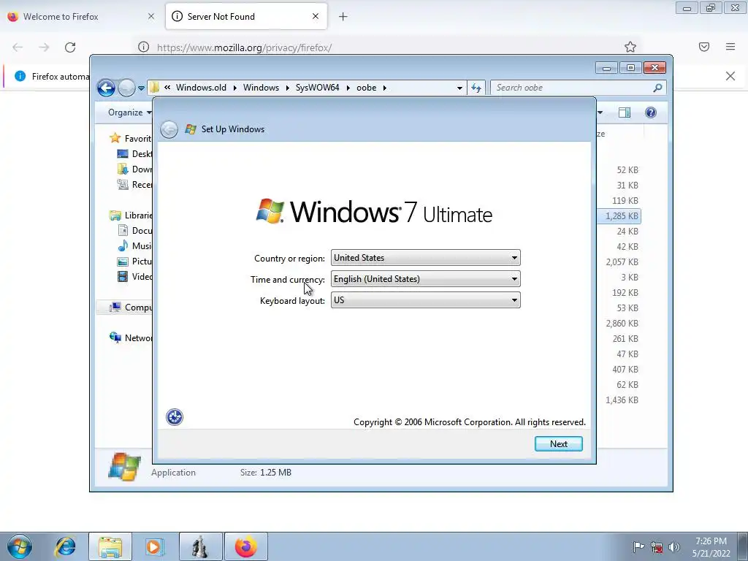The height and width of the screenshot is (561, 748).
Task: Click the Ease of Access icon in setup
Action: coord(174,417)
